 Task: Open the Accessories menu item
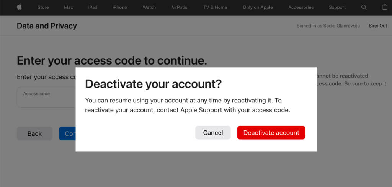[301, 7]
